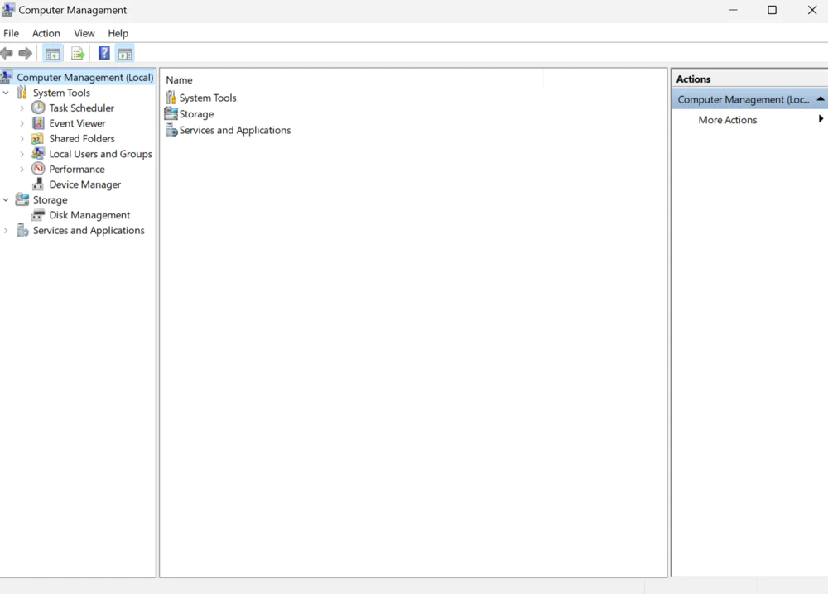Screen dimensions: 828x594
Task: Open the Action menu
Action: click(46, 33)
